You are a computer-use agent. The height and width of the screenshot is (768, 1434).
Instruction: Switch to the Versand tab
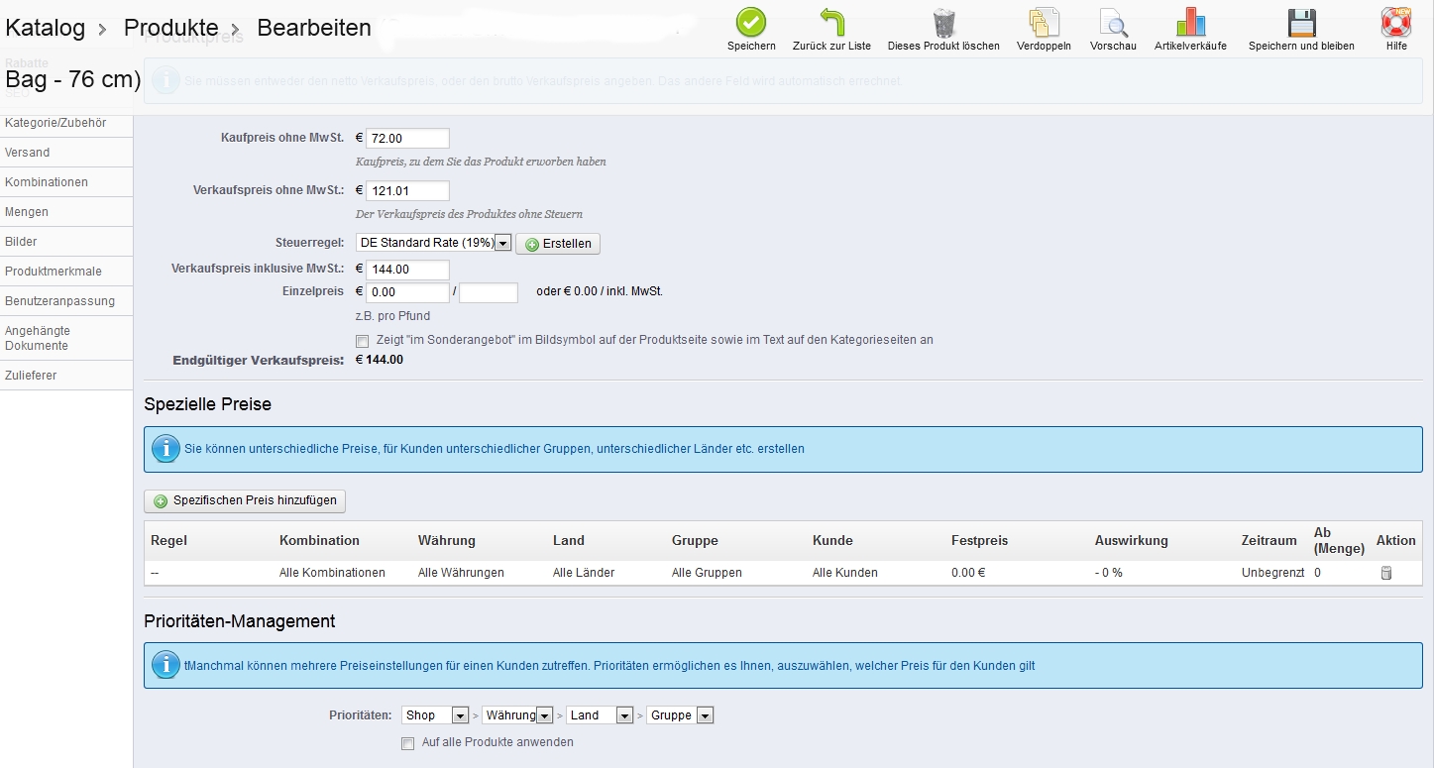(x=66, y=153)
